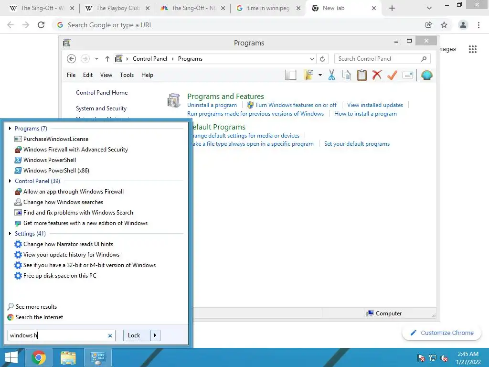Click Turn Windows features on or off
The height and width of the screenshot is (367, 489).
296,105
